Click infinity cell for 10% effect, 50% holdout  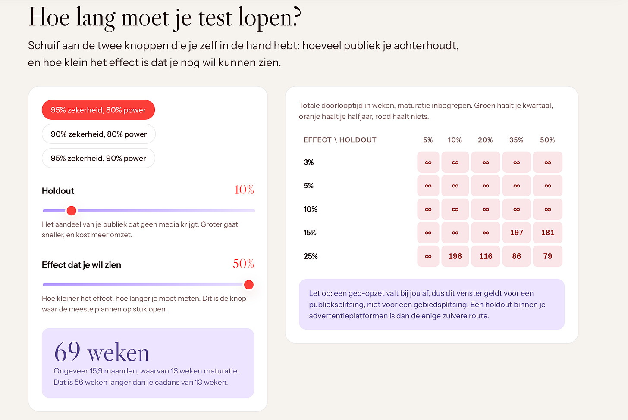pos(548,209)
